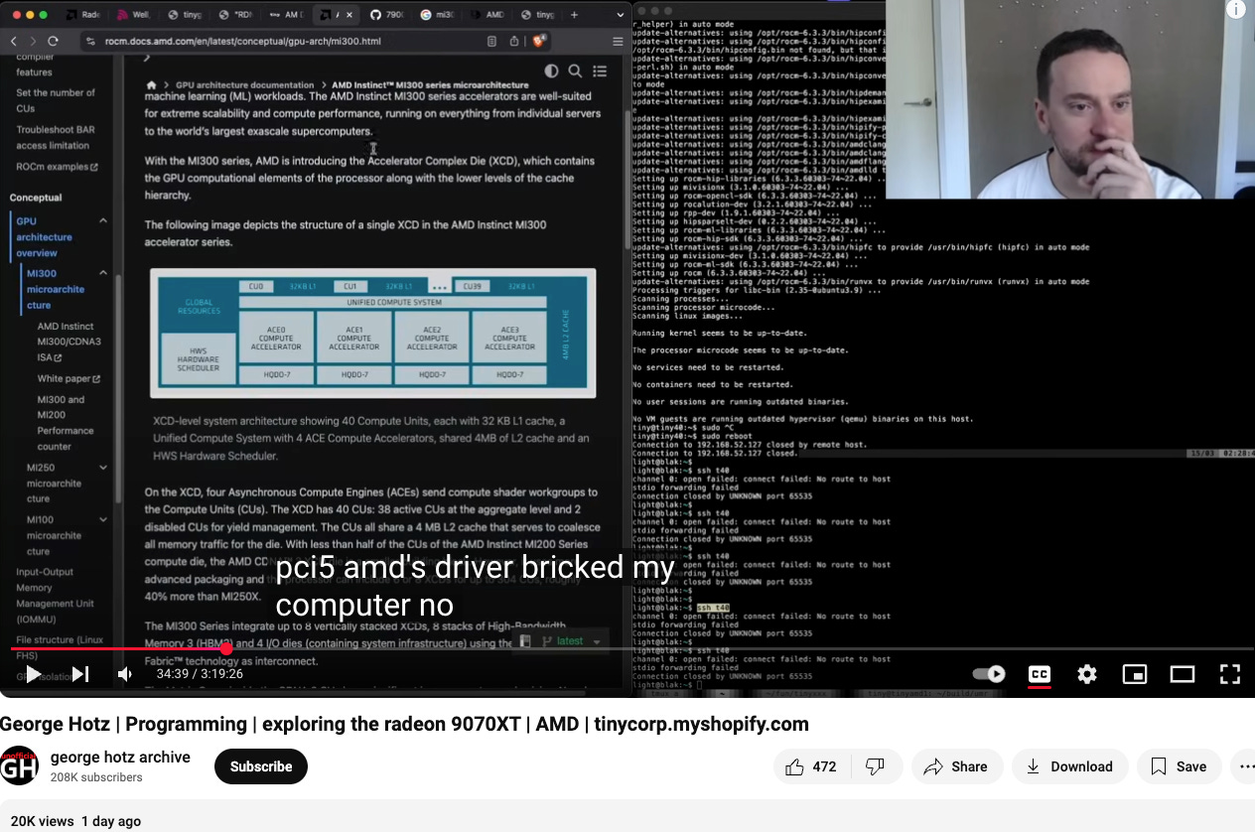1255x832 pixels.
Task: Switch to the Rade tab
Action: coord(81,15)
